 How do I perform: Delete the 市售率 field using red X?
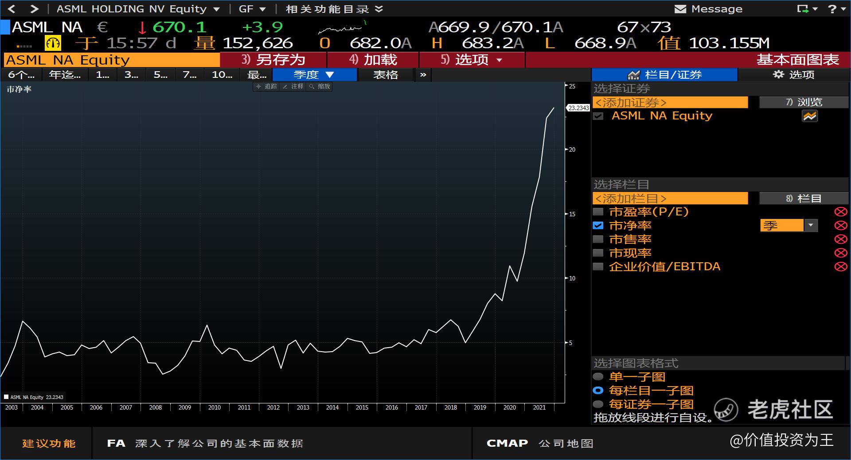click(x=840, y=239)
